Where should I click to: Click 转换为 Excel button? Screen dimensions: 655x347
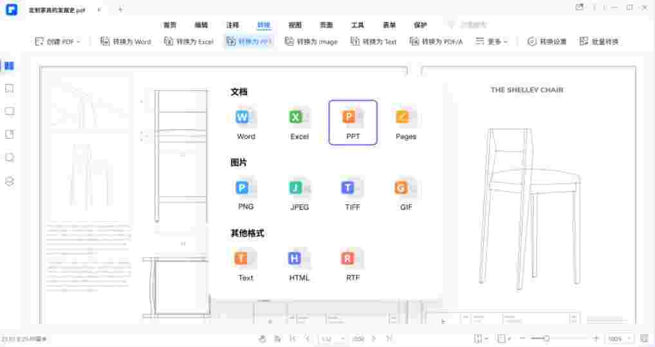(189, 41)
